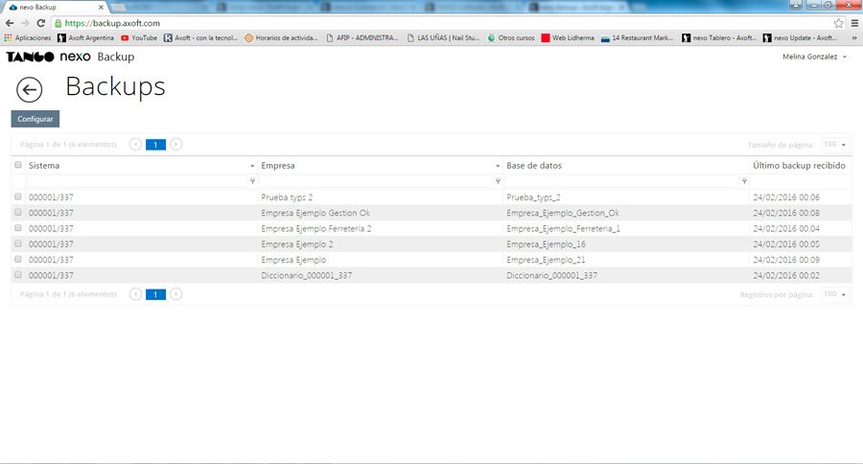The image size is (863, 464).
Task: Sort by Último backup recibido header
Action: tap(799, 165)
